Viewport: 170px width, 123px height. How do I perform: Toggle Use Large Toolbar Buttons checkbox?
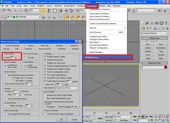[x=45, y=75]
